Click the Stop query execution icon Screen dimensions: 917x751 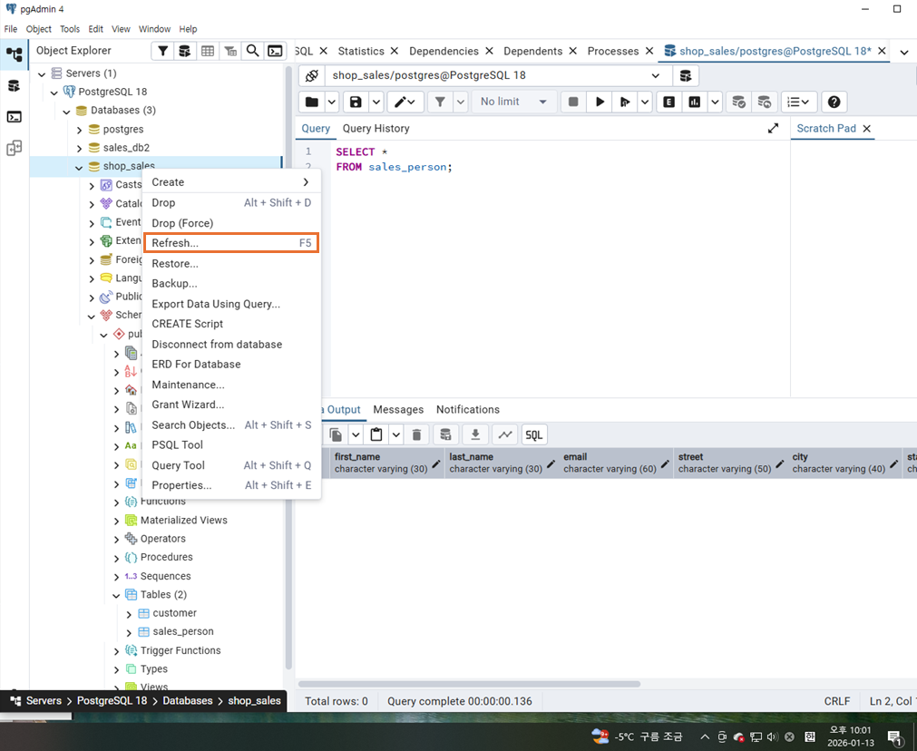[573, 102]
